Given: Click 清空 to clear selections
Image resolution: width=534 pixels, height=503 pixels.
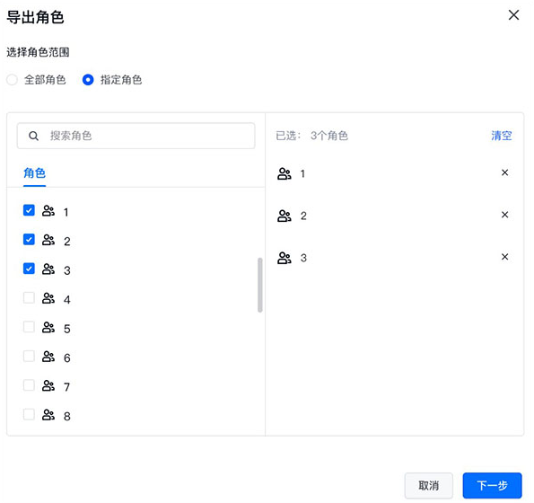Looking at the screenshot, I should (502, 136).
